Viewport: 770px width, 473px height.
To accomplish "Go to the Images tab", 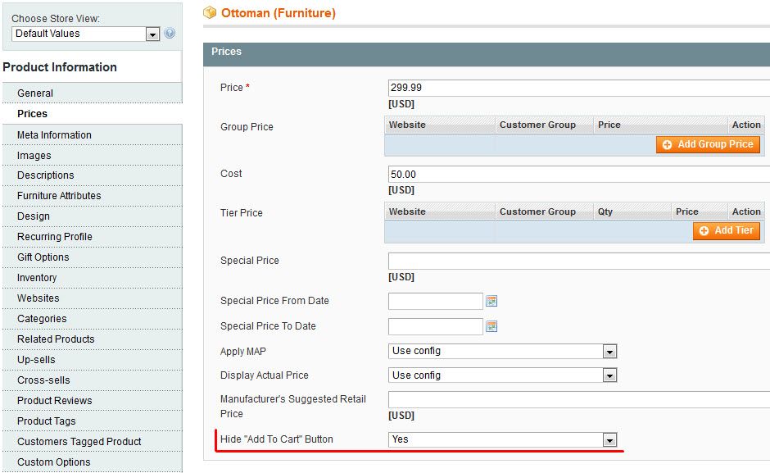I will click(x=34, y=156).
